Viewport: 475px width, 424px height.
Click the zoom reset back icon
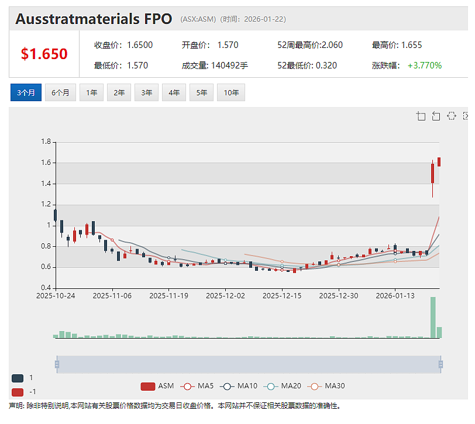436,116
